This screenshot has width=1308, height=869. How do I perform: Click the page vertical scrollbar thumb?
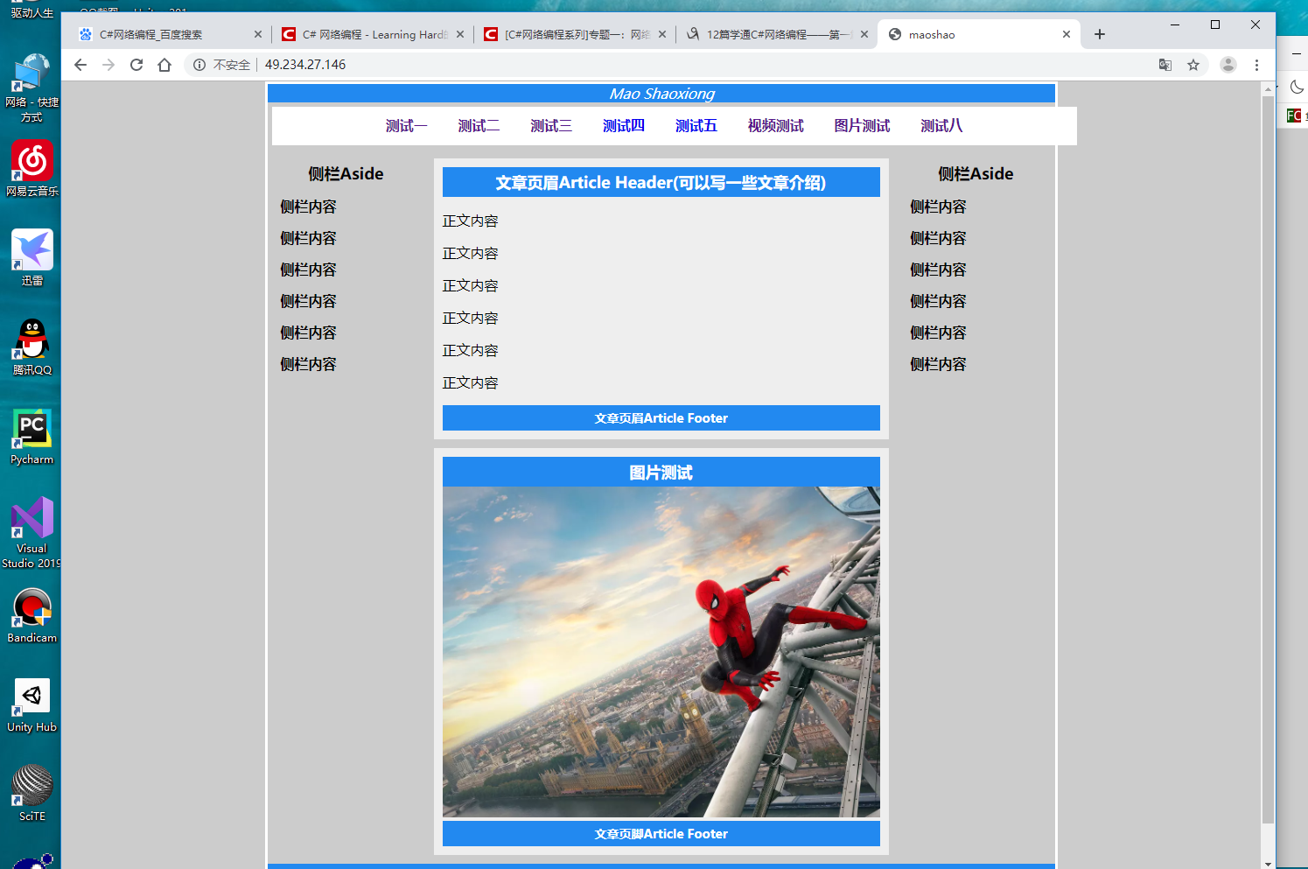tap(1268, 459)
